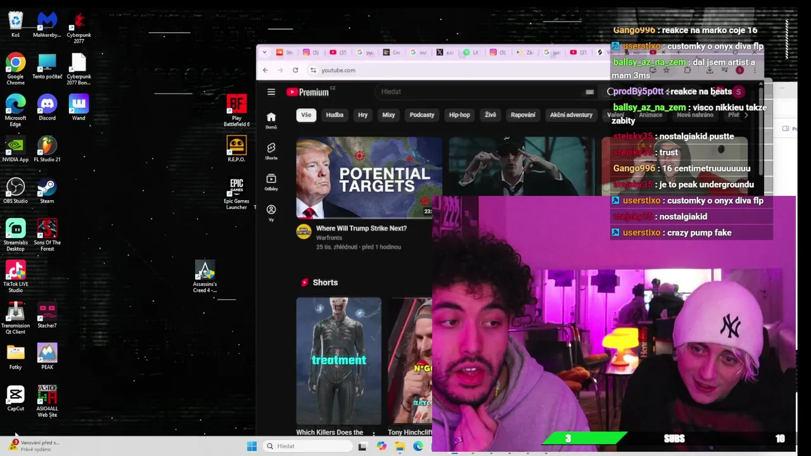The height and width of the screenshot is (456, 811).
Task: Open Chrome tab search dropdown arrow
Action: [x=264, y=53]
